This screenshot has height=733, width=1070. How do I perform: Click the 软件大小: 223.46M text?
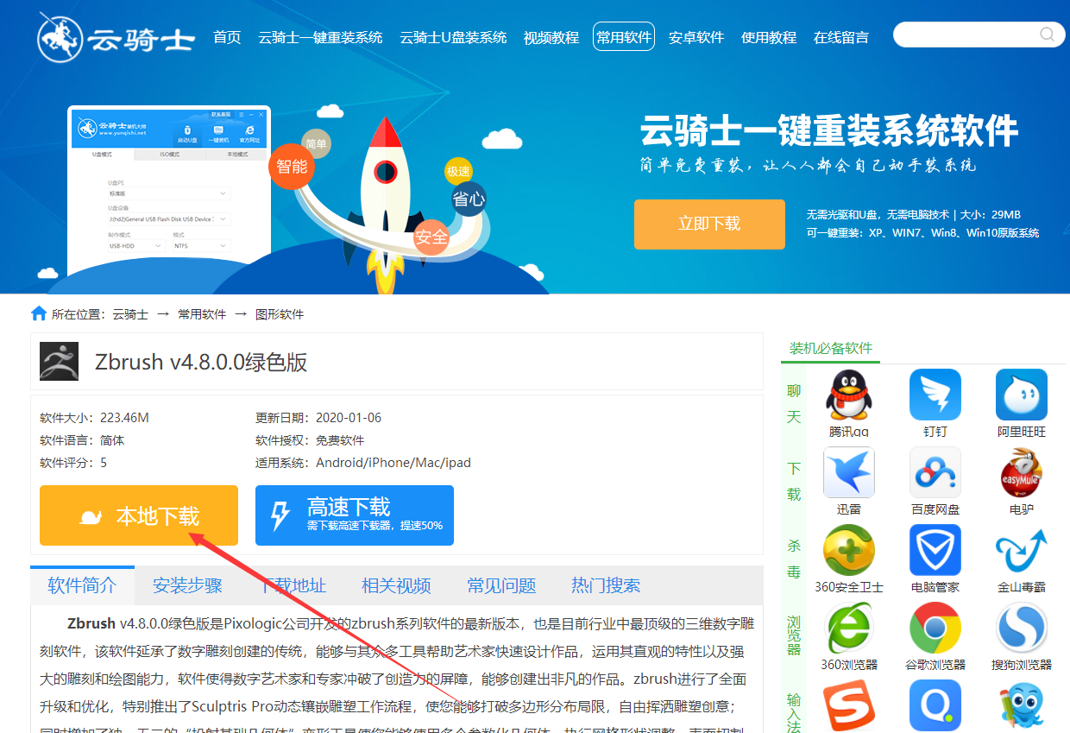tap(95, 418)
